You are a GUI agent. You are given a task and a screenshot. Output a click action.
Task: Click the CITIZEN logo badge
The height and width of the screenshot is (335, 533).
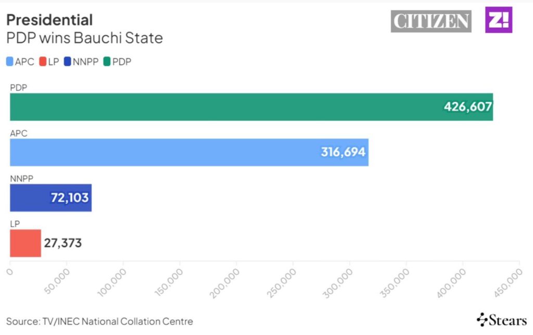tap(431, 21)
